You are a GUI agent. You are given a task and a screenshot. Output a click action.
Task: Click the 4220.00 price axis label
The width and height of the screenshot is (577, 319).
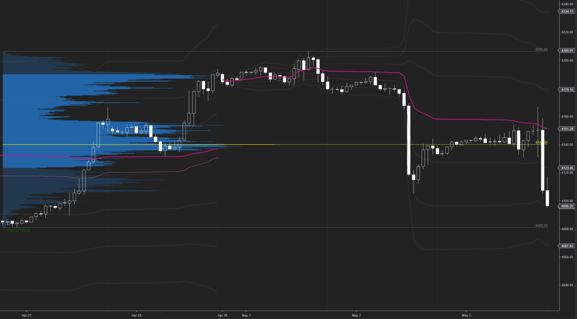tap(567, 32)
